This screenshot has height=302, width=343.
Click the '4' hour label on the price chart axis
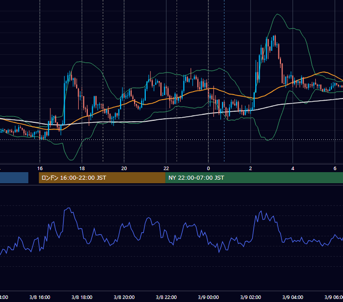293,169
